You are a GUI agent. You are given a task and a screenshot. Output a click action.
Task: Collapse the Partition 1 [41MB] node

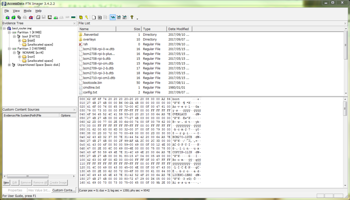[x=9, y=32]
